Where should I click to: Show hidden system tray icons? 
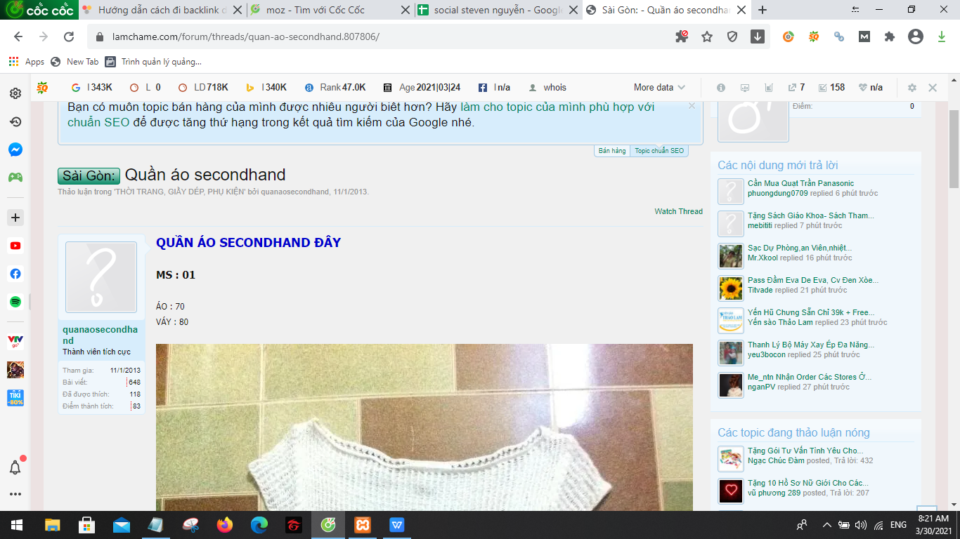827,525
